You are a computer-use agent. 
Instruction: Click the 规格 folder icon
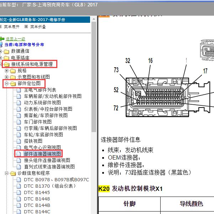(x=13, y=71)
